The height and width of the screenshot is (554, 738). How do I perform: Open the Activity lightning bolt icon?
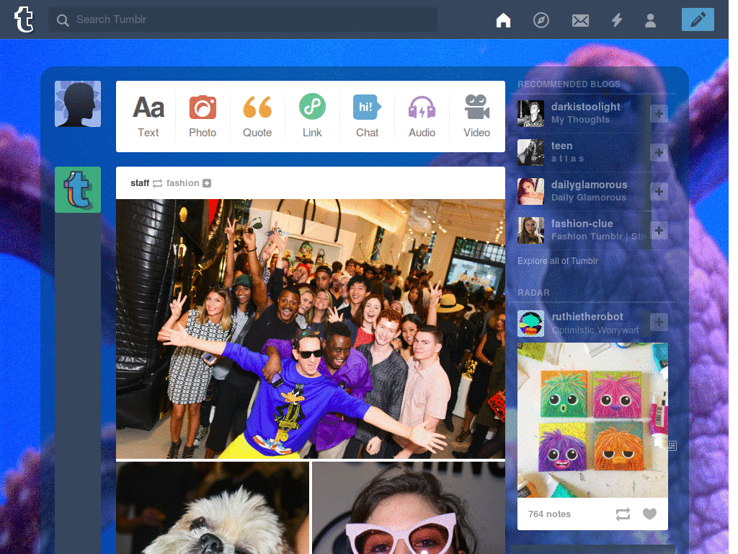(617, 20)
